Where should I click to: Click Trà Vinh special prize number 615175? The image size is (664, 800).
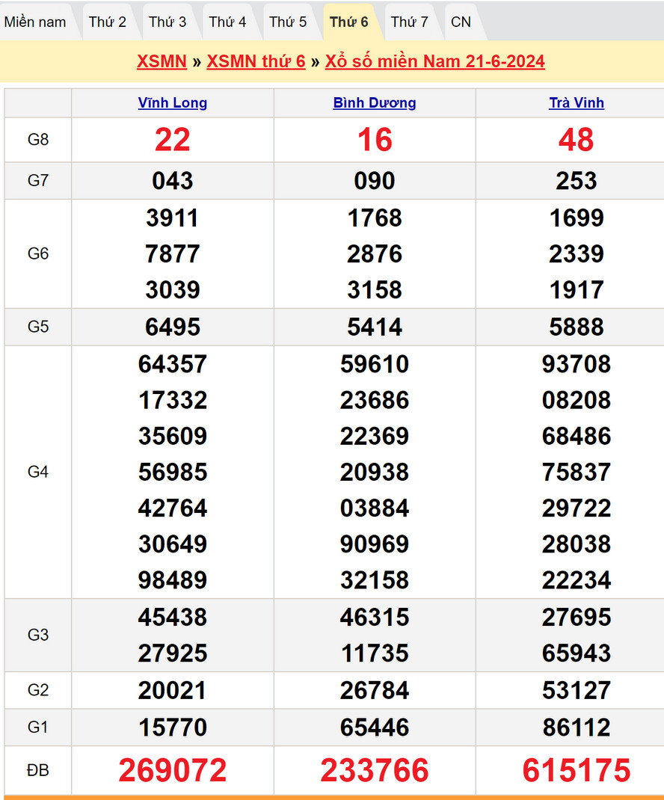pyautogui.click(x=577, y=770)
